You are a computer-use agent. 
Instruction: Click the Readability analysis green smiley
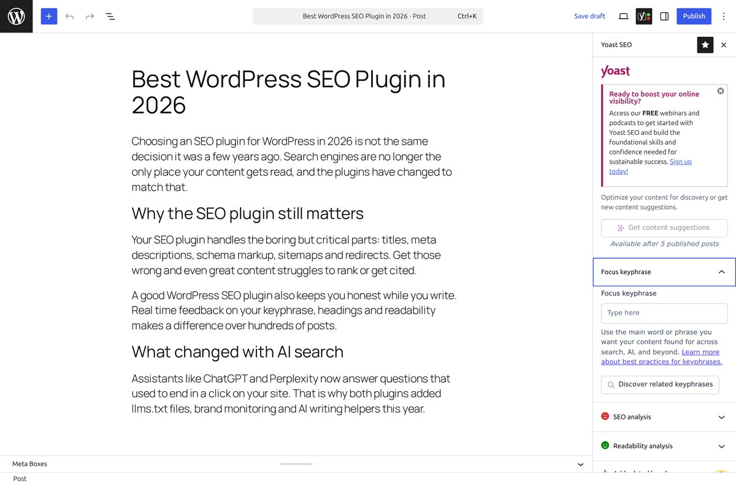605,445
